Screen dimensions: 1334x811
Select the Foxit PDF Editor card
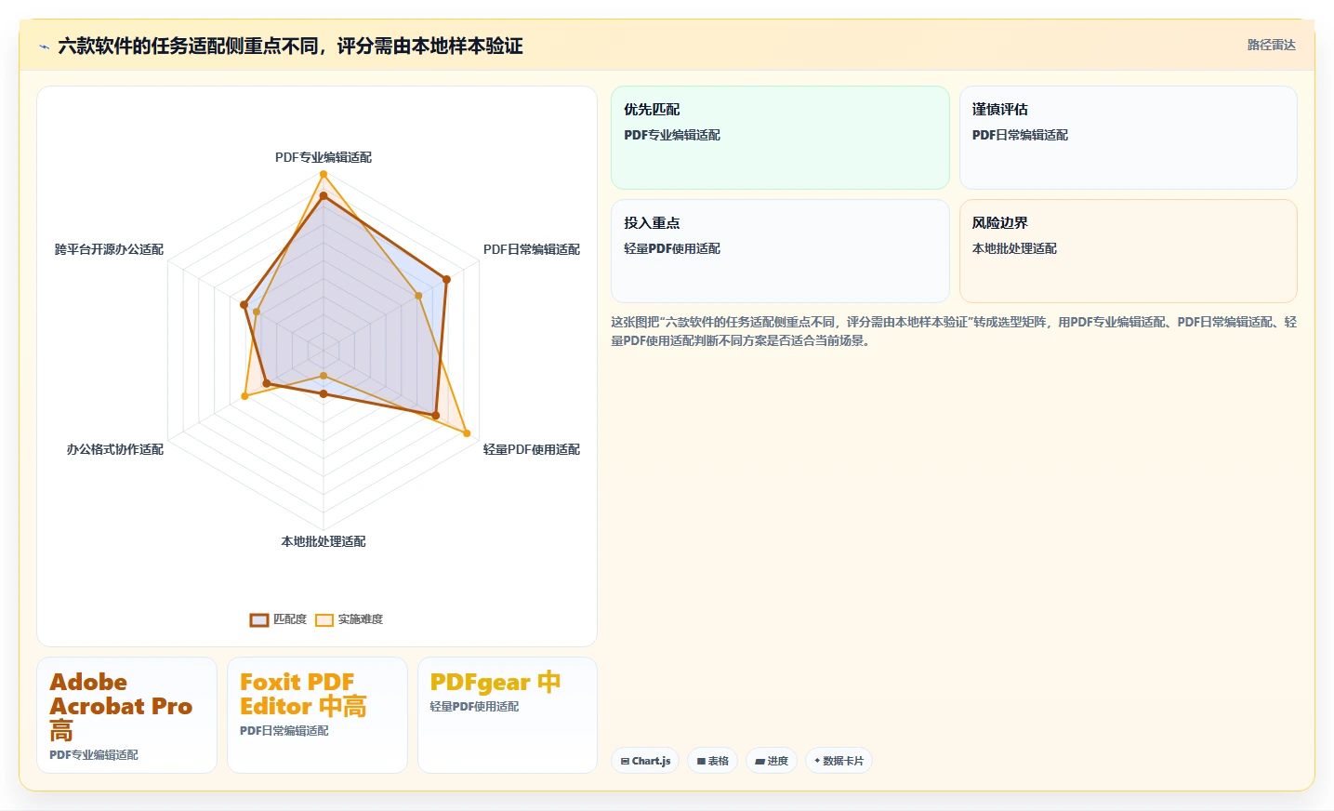coord(317,715)
